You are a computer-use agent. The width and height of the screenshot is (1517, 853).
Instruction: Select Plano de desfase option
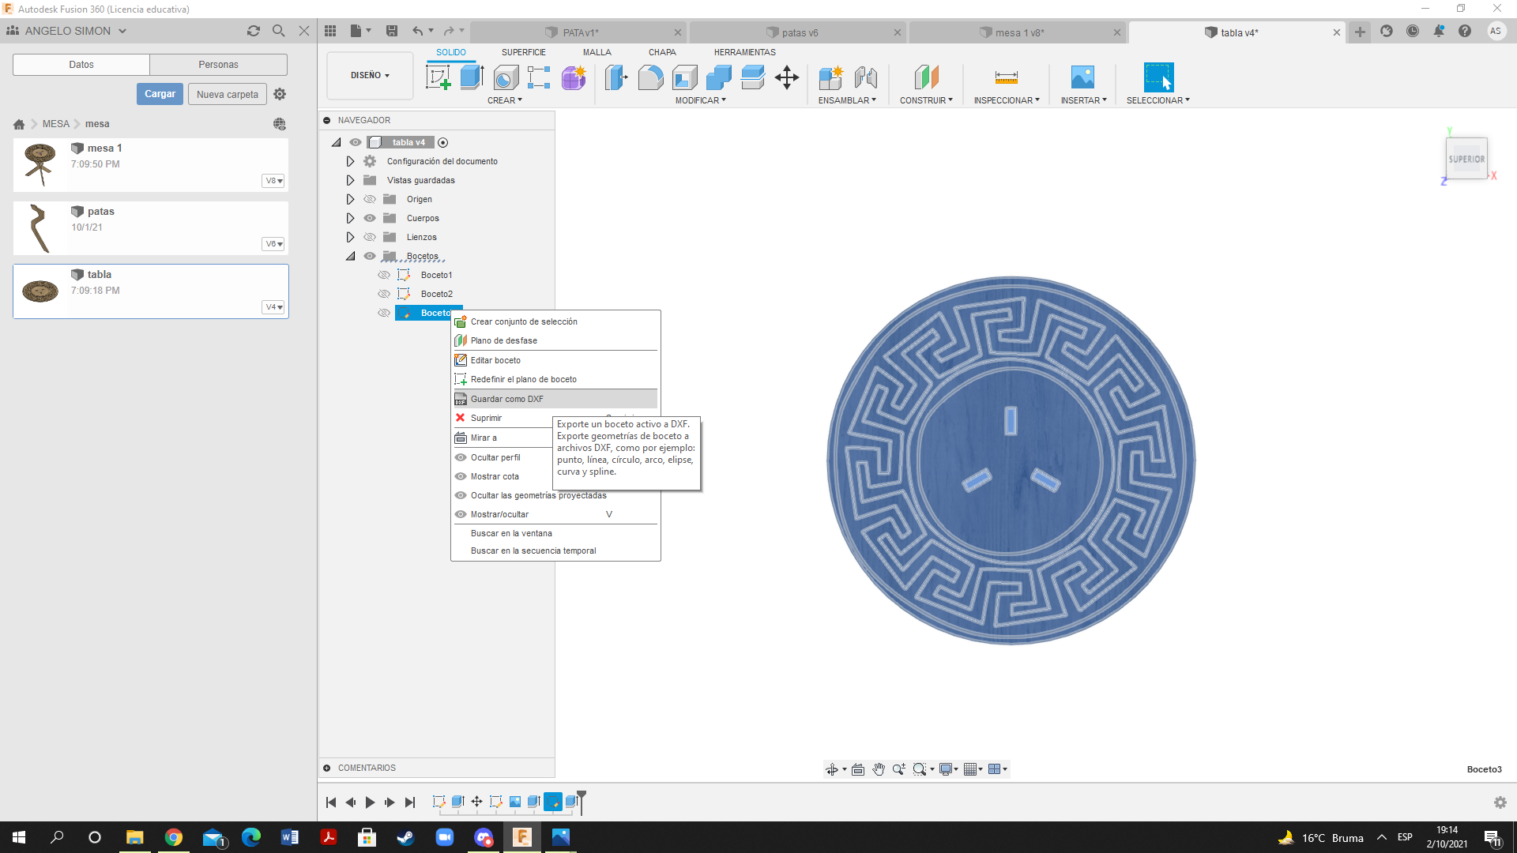pos(555,340)
